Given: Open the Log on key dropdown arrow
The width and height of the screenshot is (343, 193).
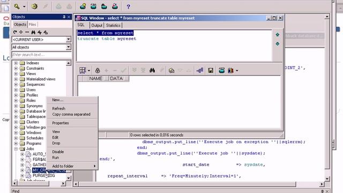Looking at the screenshot, I should tap(24, 6).
